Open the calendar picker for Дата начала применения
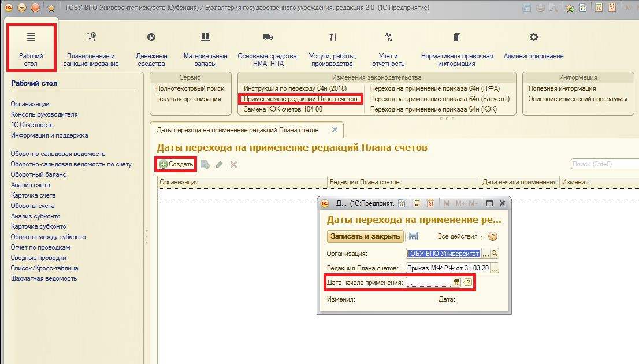 [x=456, y=283]
